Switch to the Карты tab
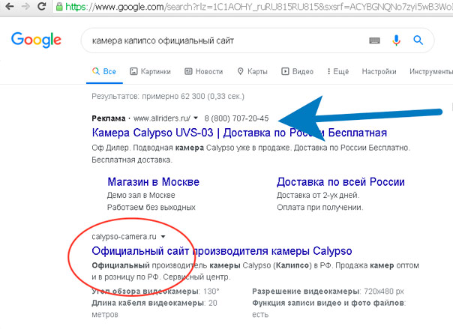The width and height of the screenshot is (453, 329). click(252, 72)
